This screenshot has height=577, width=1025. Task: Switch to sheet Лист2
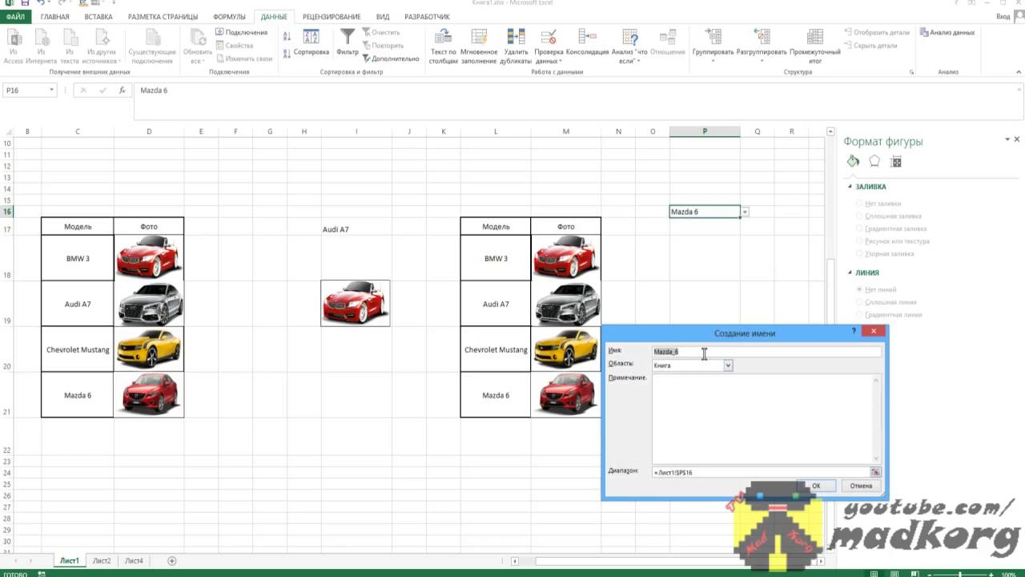(x=102, y=561)
